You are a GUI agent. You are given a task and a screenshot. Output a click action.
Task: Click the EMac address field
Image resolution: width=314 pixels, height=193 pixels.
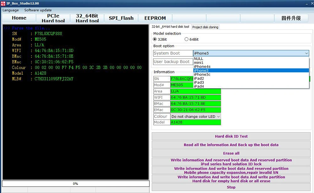tap(195, 110)
